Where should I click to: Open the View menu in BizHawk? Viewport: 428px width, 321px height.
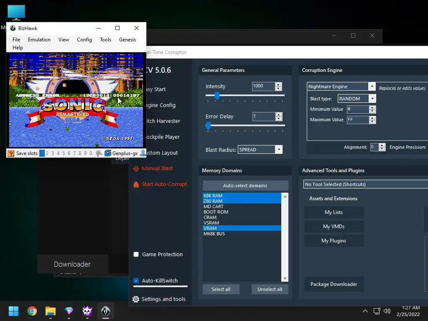(x=64, y=40)
